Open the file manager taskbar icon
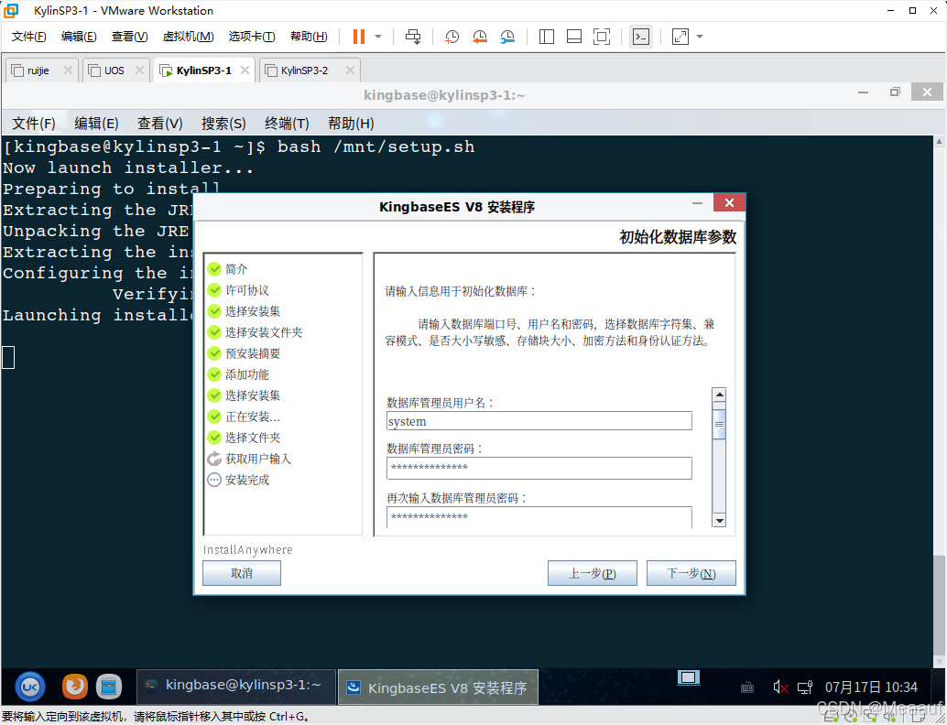This screenshot has height=725, width=947. coord(109,687)
